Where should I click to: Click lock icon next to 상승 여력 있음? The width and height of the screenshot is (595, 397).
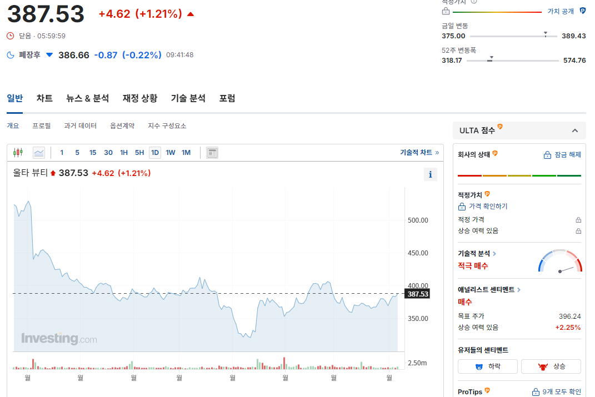pos(578,230)
